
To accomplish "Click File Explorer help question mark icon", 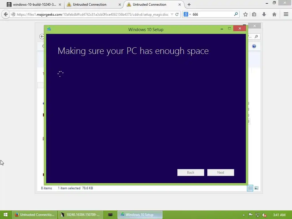I will (254, 46).
